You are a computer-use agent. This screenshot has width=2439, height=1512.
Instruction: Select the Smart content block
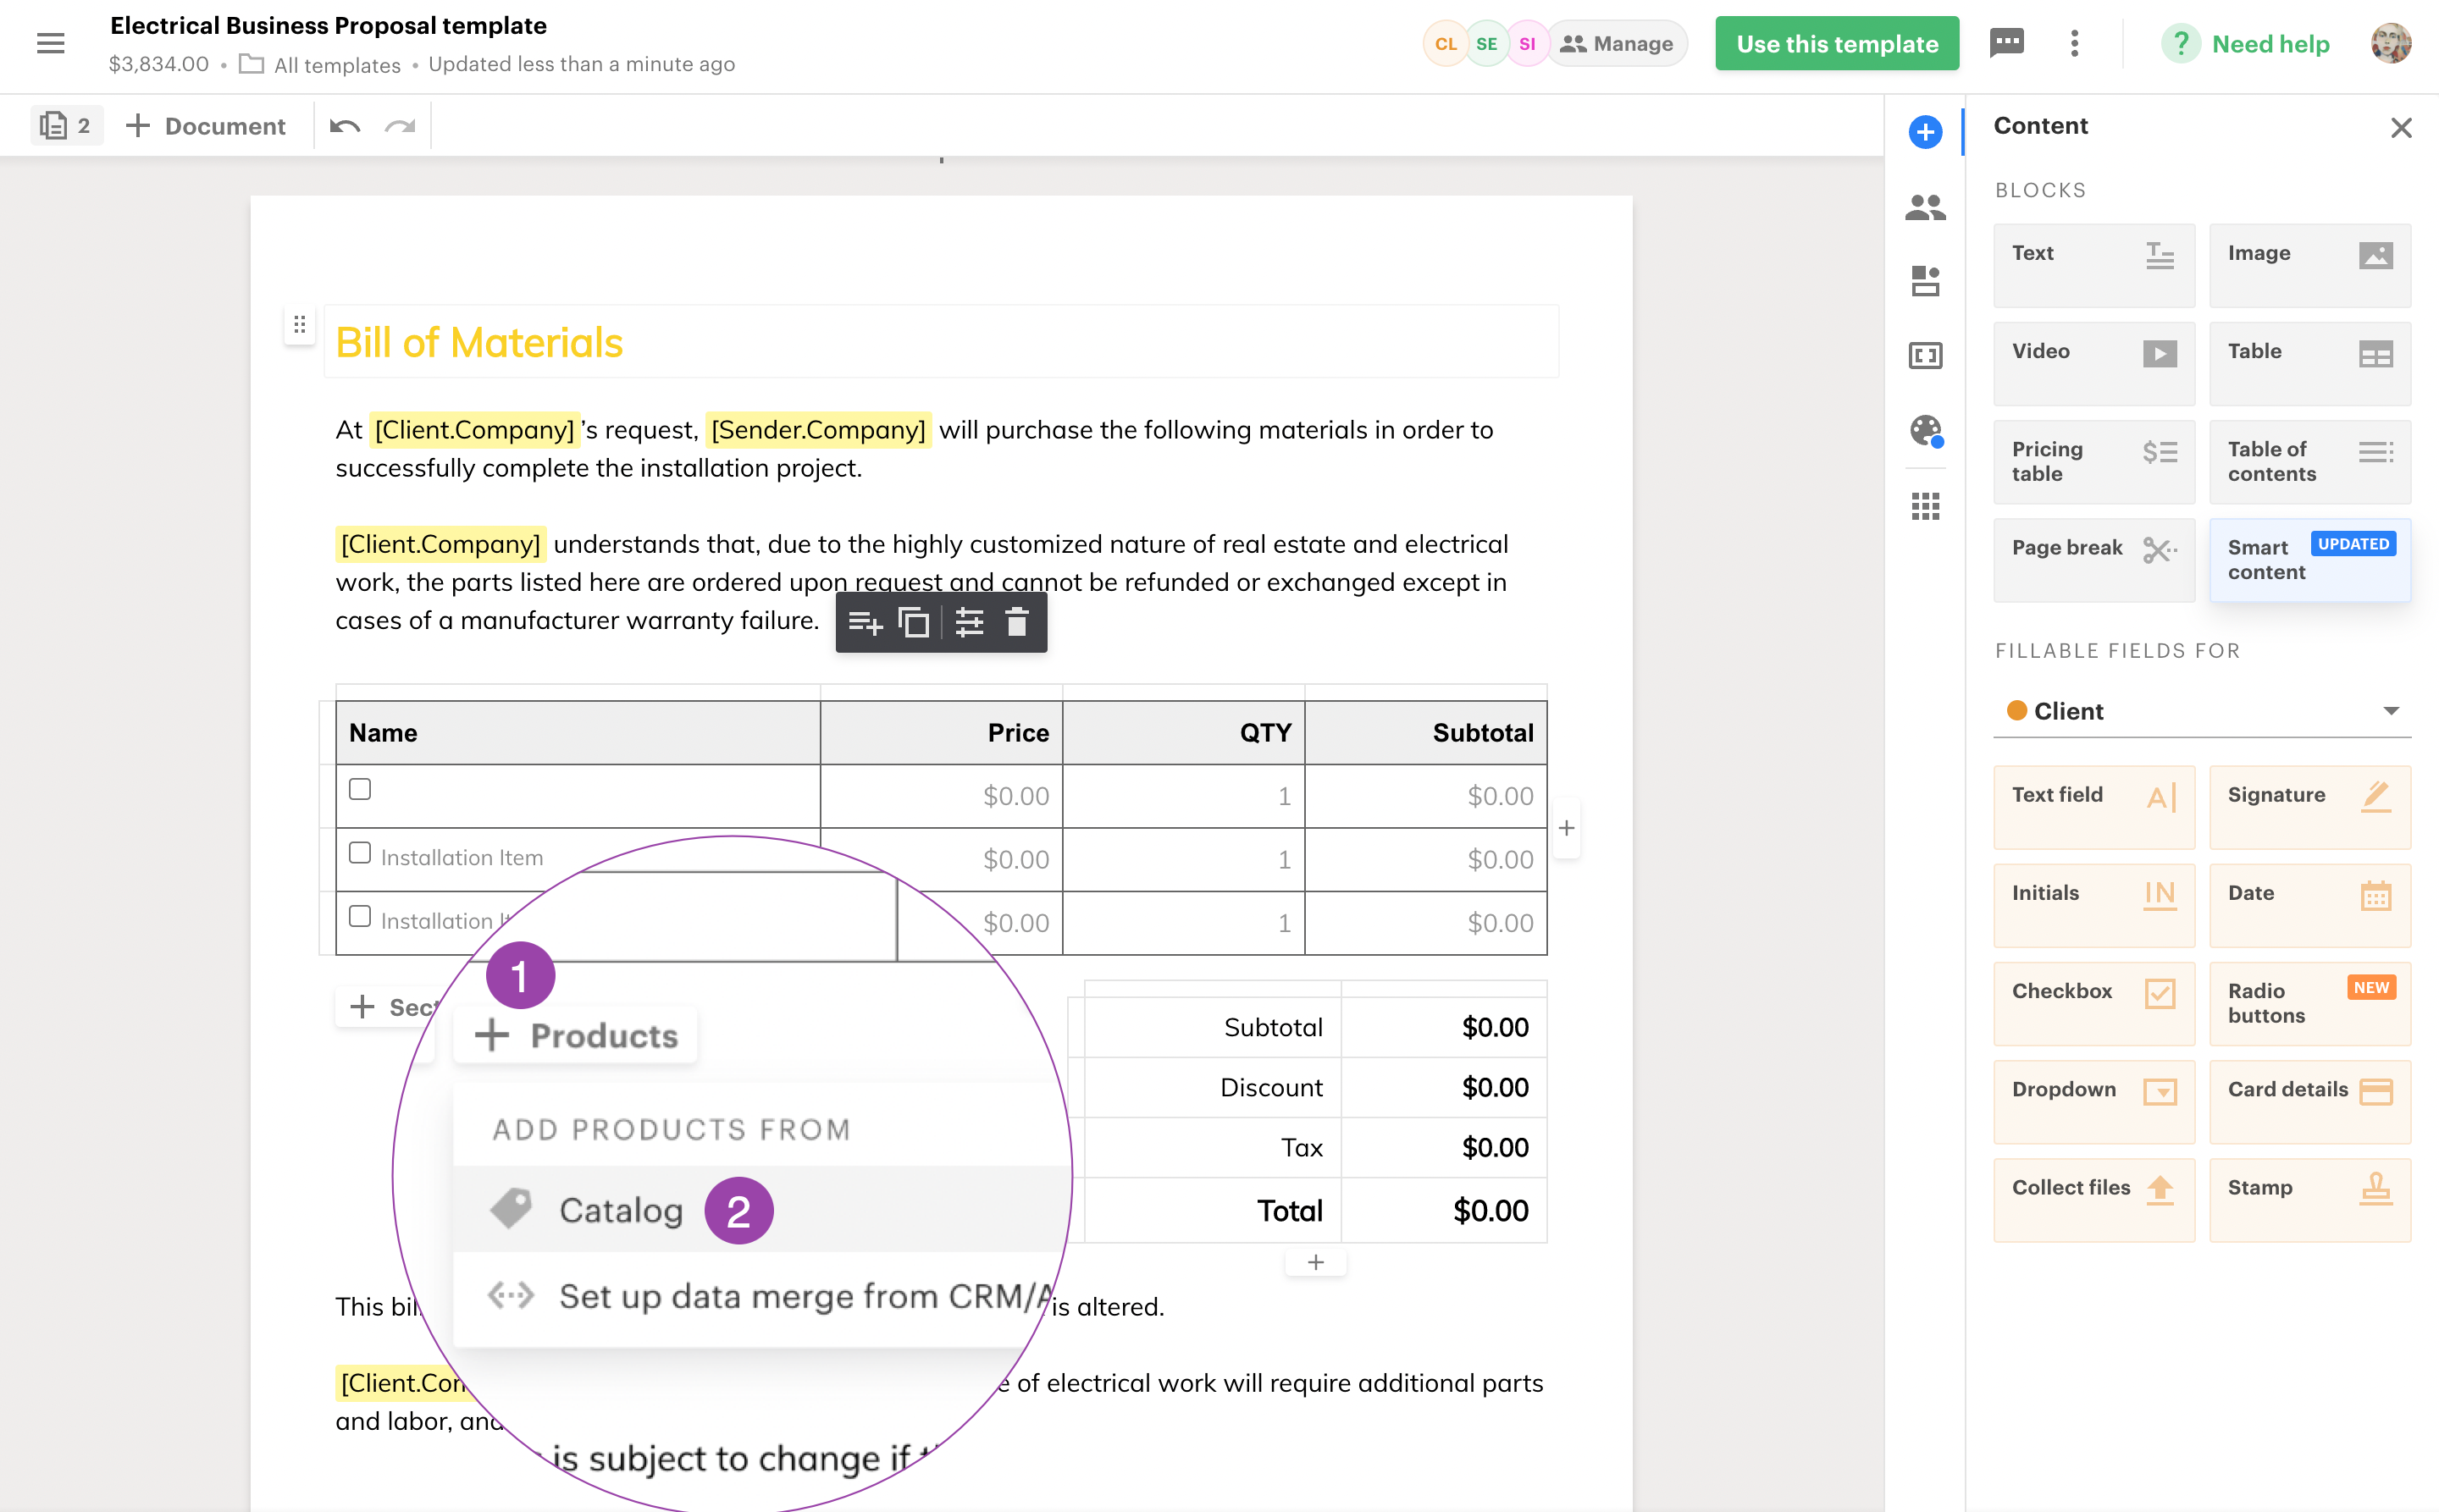[2310, 559]
